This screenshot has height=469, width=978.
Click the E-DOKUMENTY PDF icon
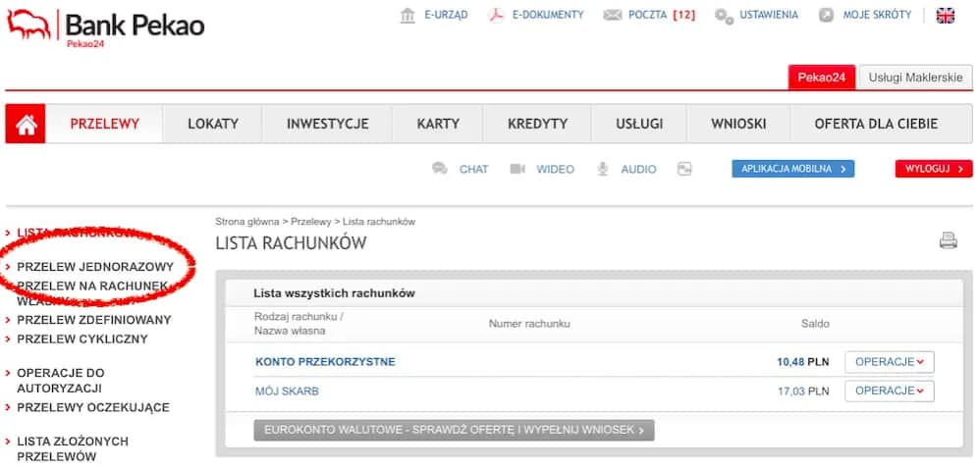coord(497,16)
